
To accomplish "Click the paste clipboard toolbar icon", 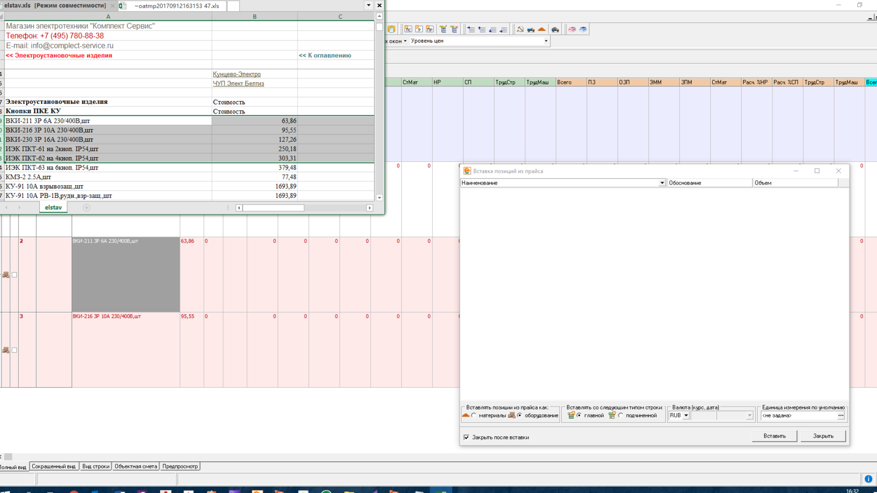I will 392,29.
